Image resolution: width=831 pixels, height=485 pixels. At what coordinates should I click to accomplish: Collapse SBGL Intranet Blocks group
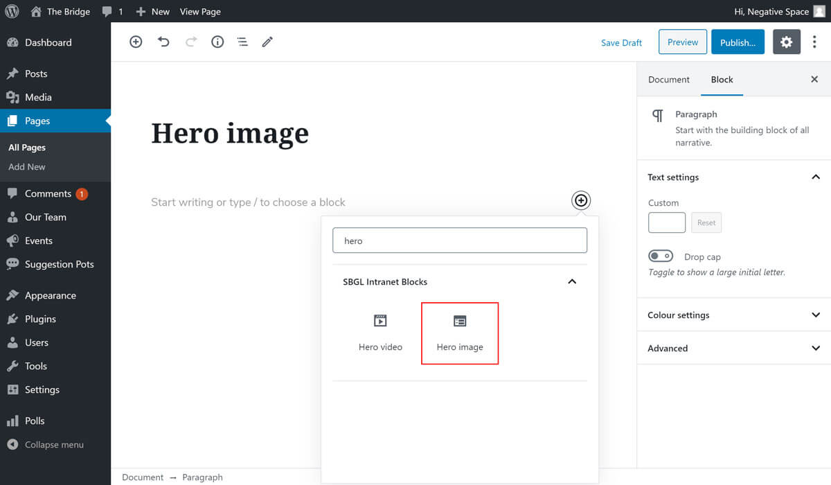point(571,282)
